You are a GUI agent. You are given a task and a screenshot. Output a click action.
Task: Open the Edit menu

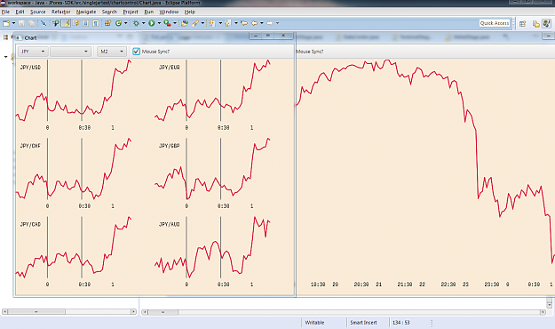20,12
